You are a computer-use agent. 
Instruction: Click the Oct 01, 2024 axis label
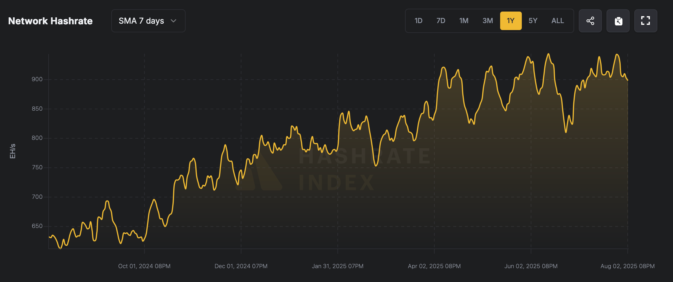point(144,266)
